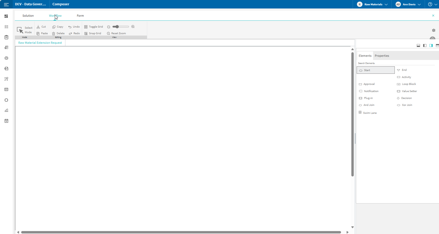Select the Properties panel tab
The height and width of the screenshot is (234, 439).
pyautogui.click(x=382, y=56)
